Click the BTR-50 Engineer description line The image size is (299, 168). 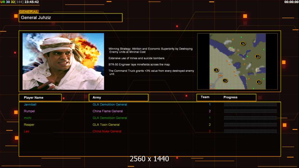coord(139,64)
